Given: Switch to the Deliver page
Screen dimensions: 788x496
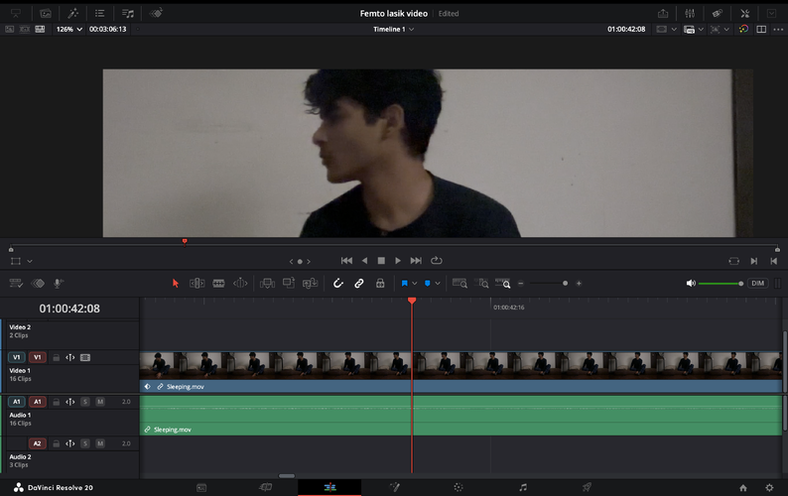Looking at the screenshot, I should (587, 487).
